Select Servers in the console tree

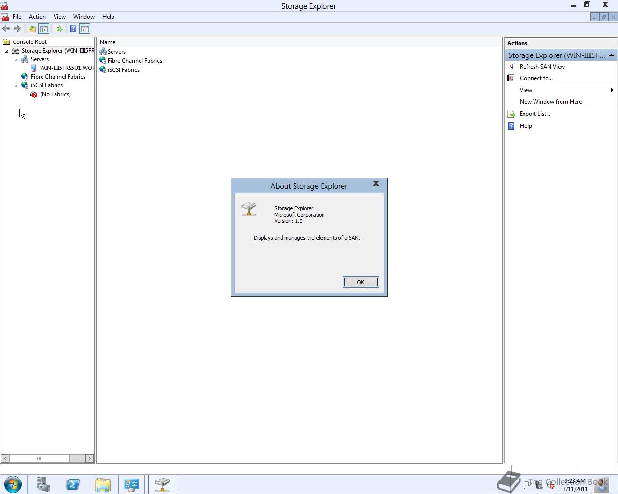point(40,59)
